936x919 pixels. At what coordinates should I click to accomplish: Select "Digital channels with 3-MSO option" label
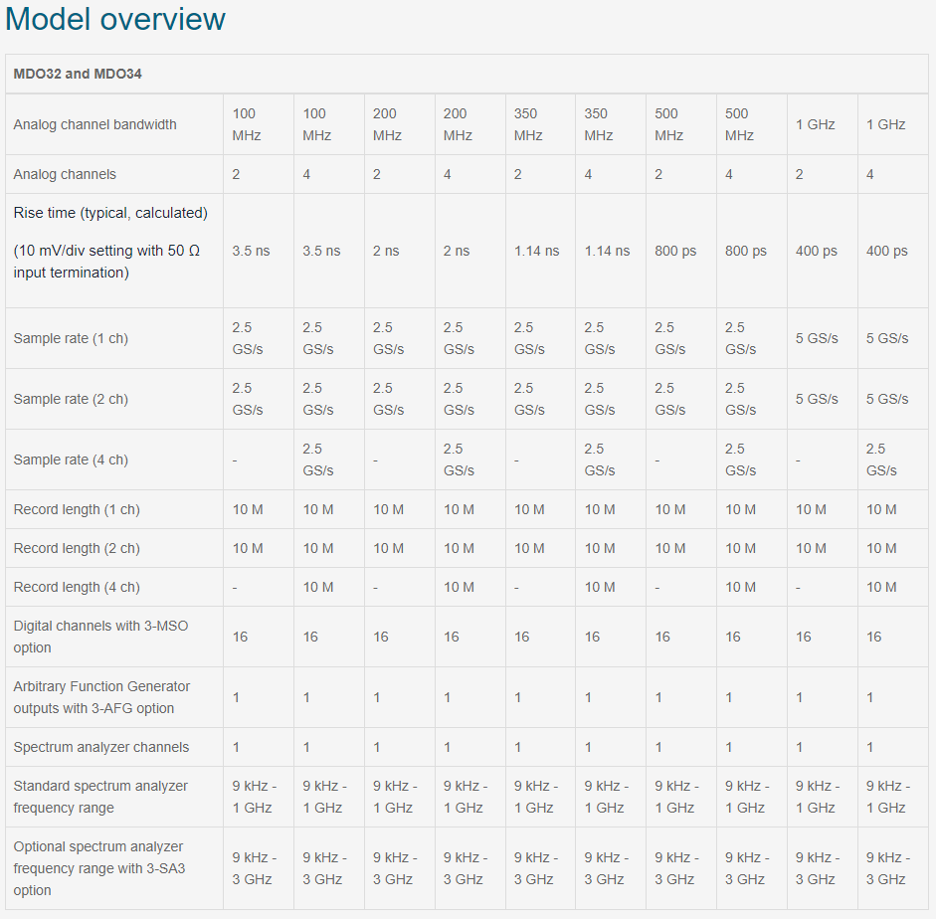[x=100, y=637]
